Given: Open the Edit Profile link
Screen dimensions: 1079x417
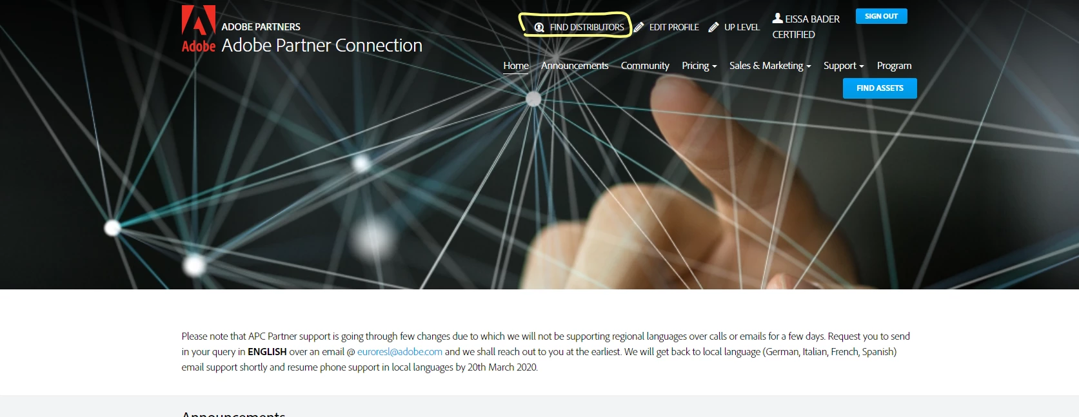Looking at the screenshot, I should tap(674, 27).
